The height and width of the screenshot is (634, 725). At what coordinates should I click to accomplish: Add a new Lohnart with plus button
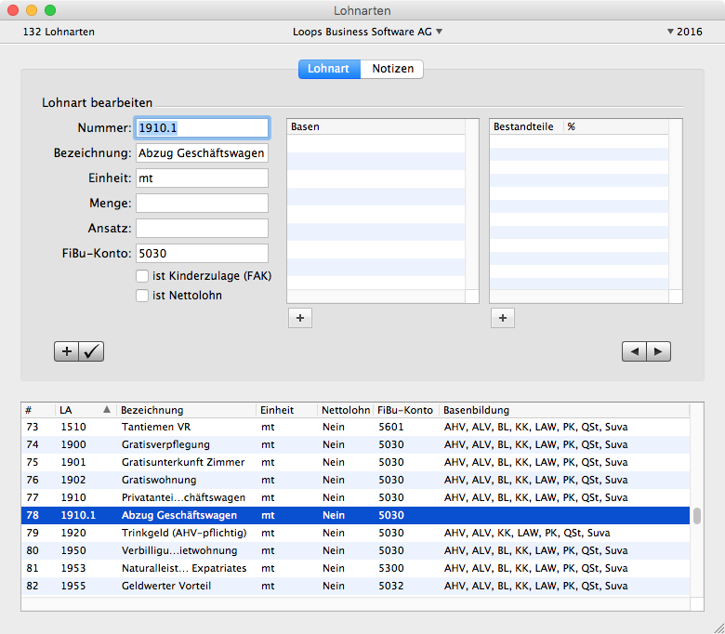coord(67,351)
